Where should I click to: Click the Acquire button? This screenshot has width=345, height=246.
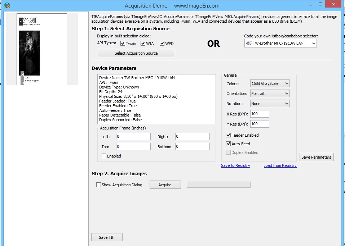(165, 185)
